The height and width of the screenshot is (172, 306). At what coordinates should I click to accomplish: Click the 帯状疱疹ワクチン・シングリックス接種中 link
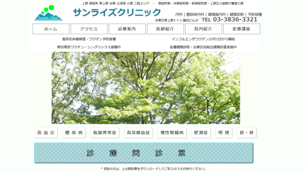tap(89, 47)
